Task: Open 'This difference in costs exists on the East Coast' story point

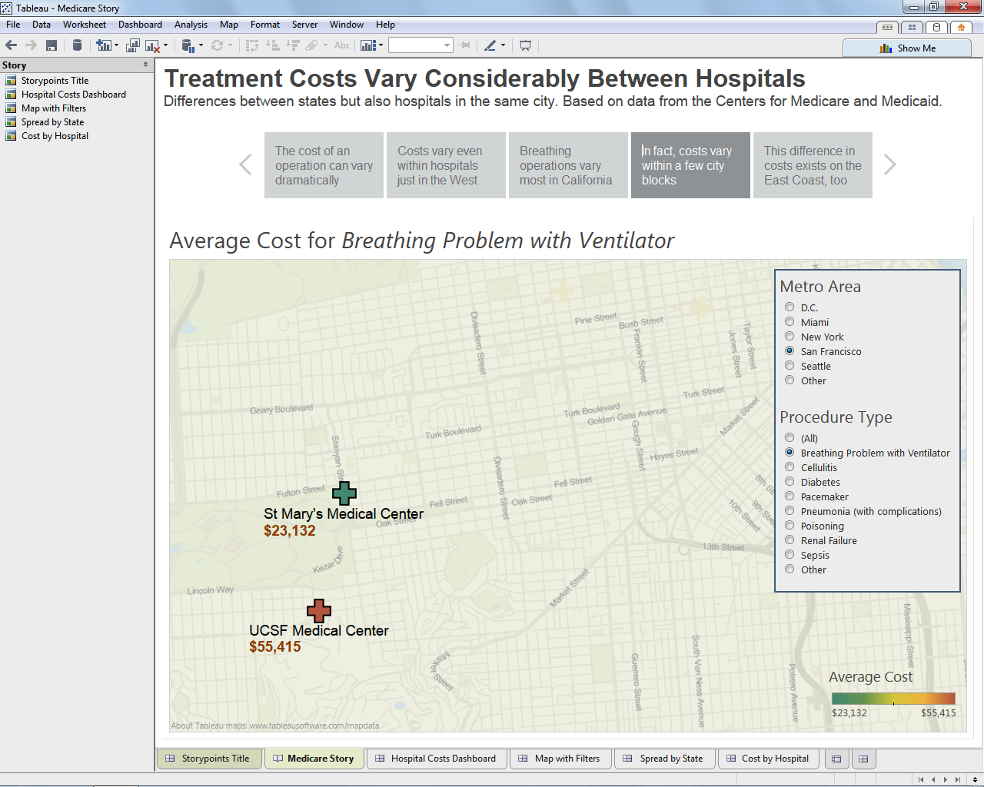Action: pos(813,165)
